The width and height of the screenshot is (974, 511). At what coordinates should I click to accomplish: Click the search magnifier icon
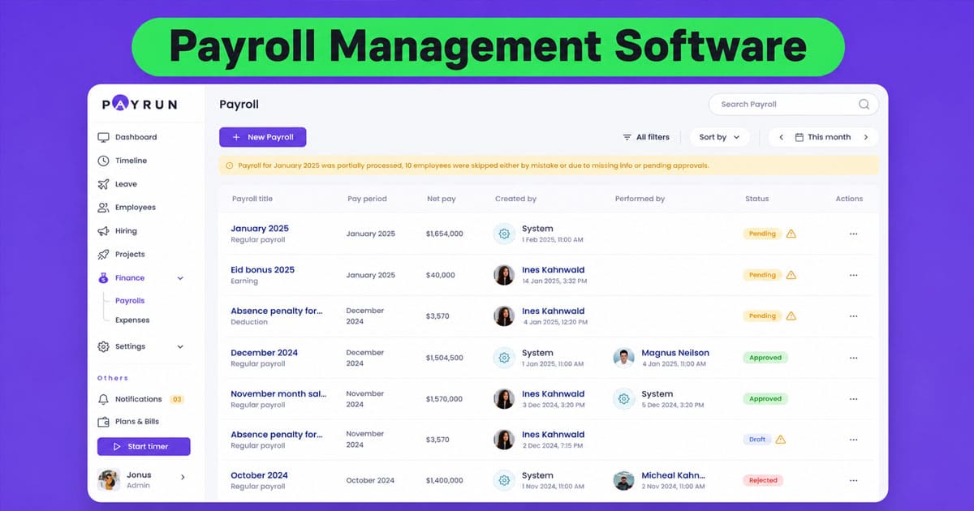pos(864,104)
